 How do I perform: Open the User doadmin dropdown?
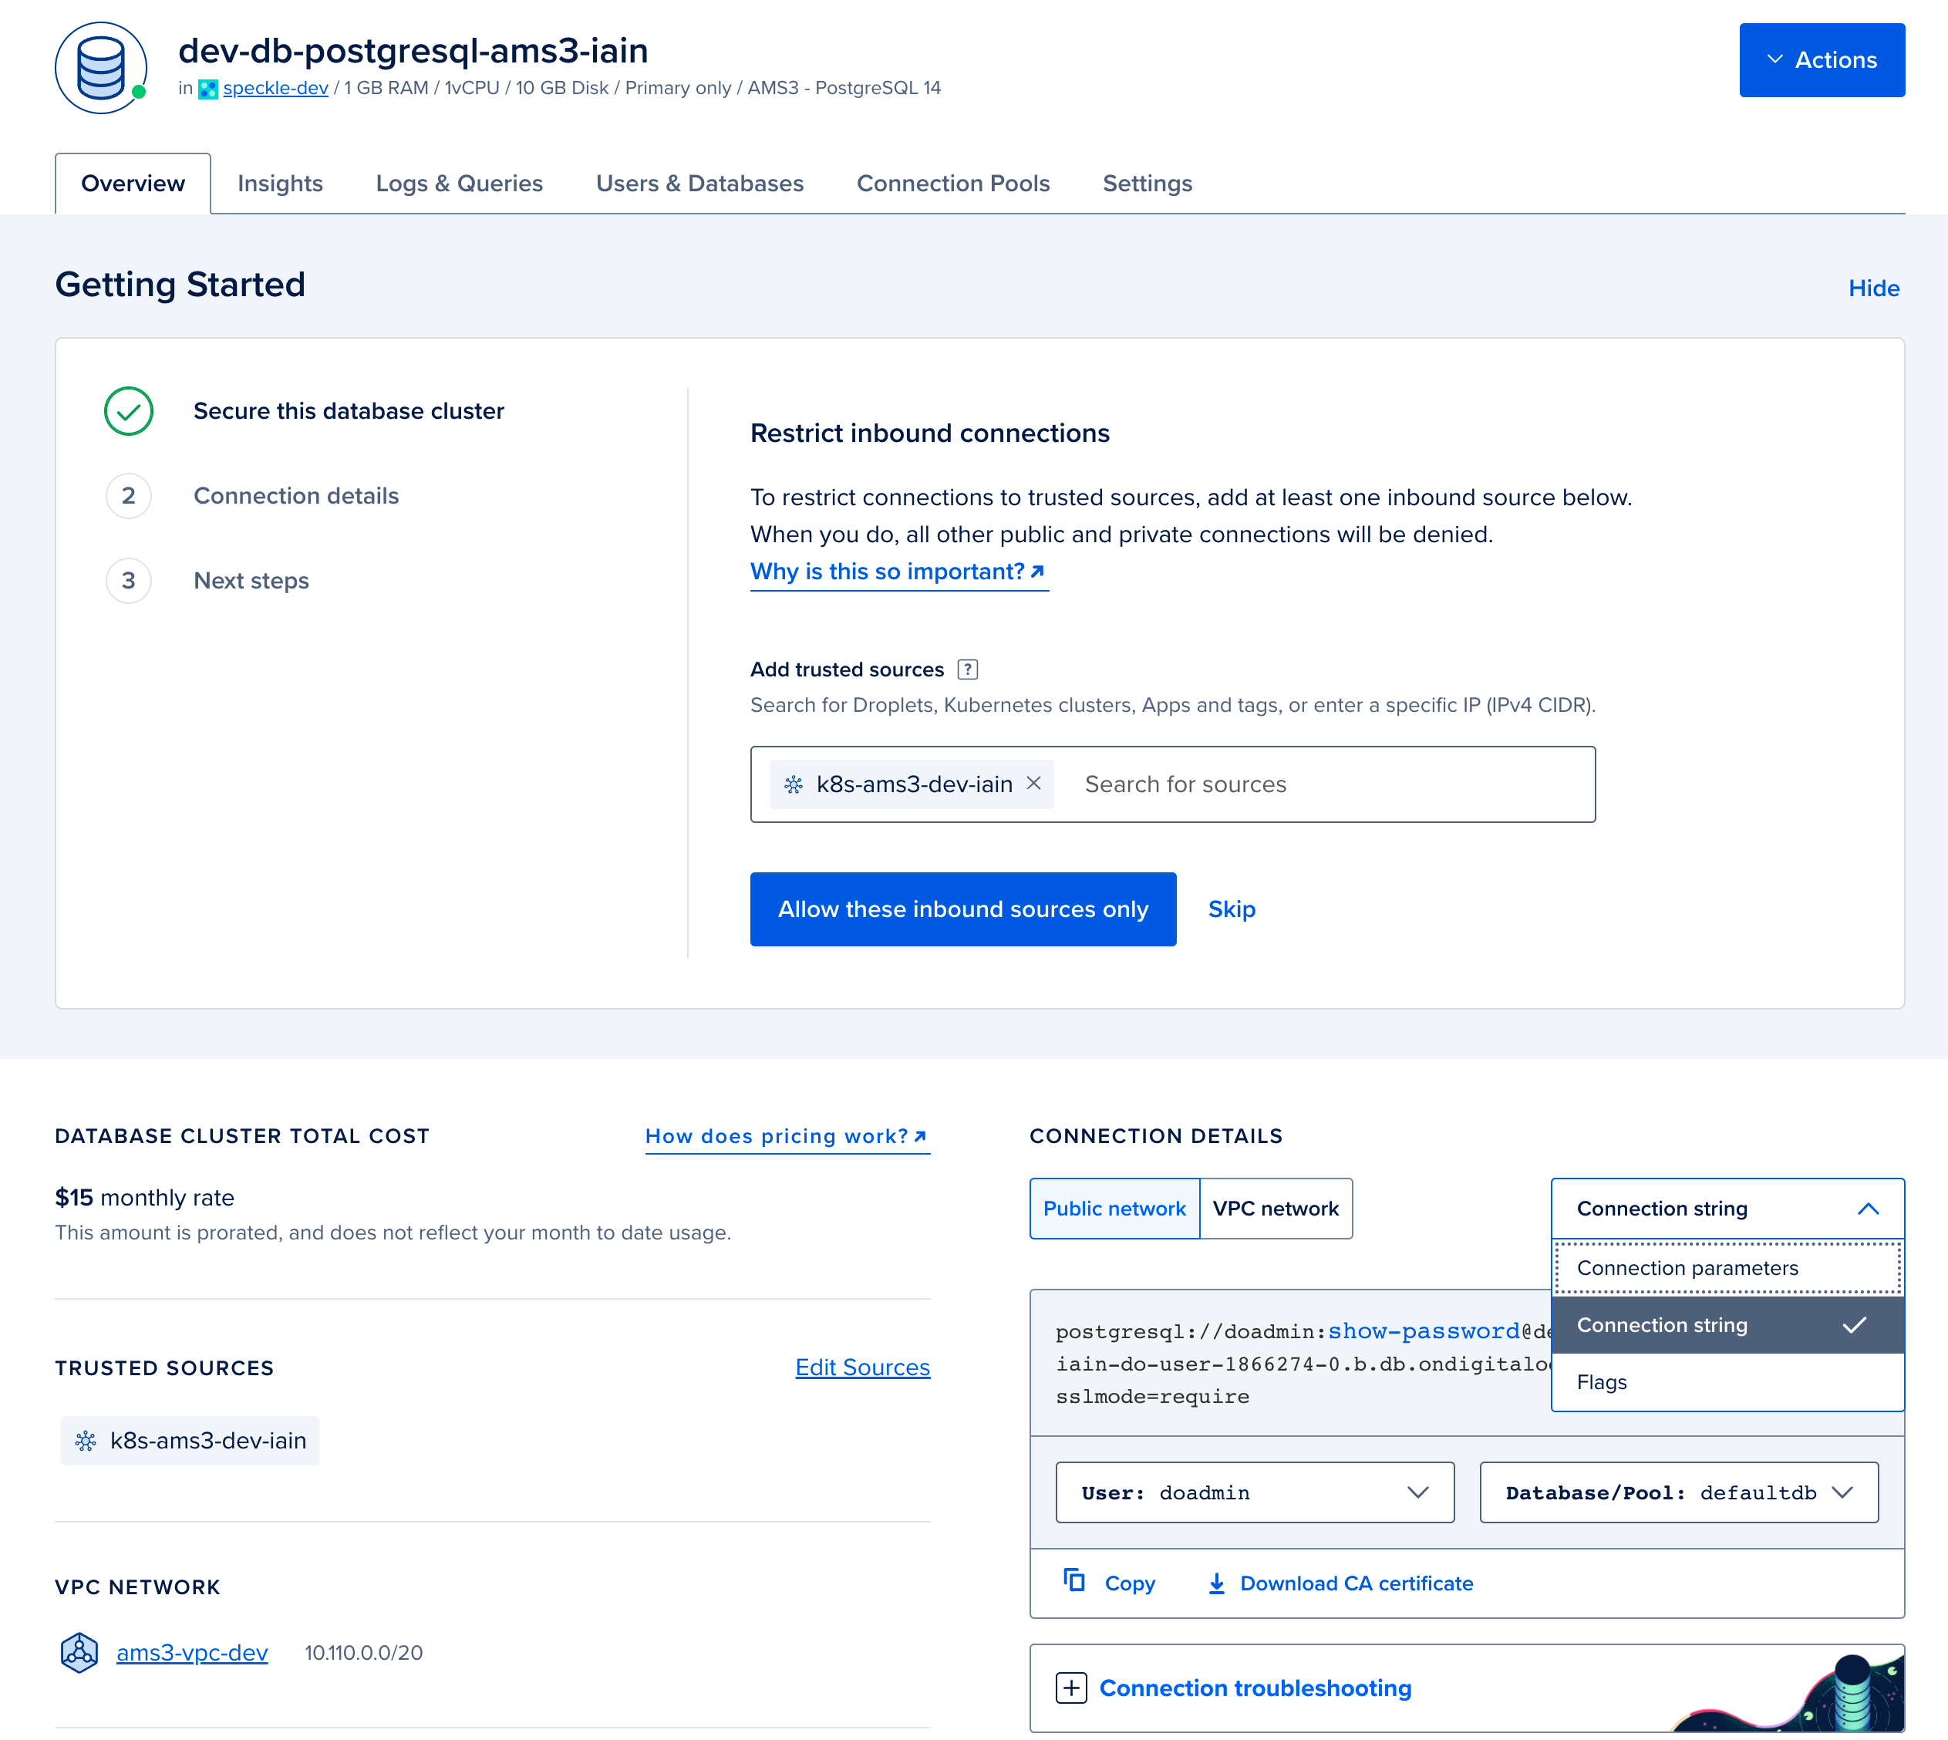click(1254, 1492)
